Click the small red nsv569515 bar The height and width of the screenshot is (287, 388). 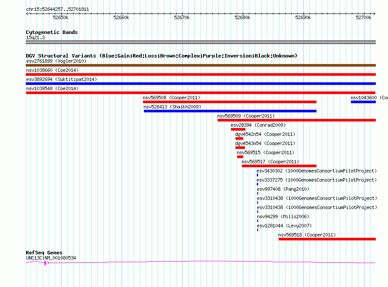tap(240, 157)
